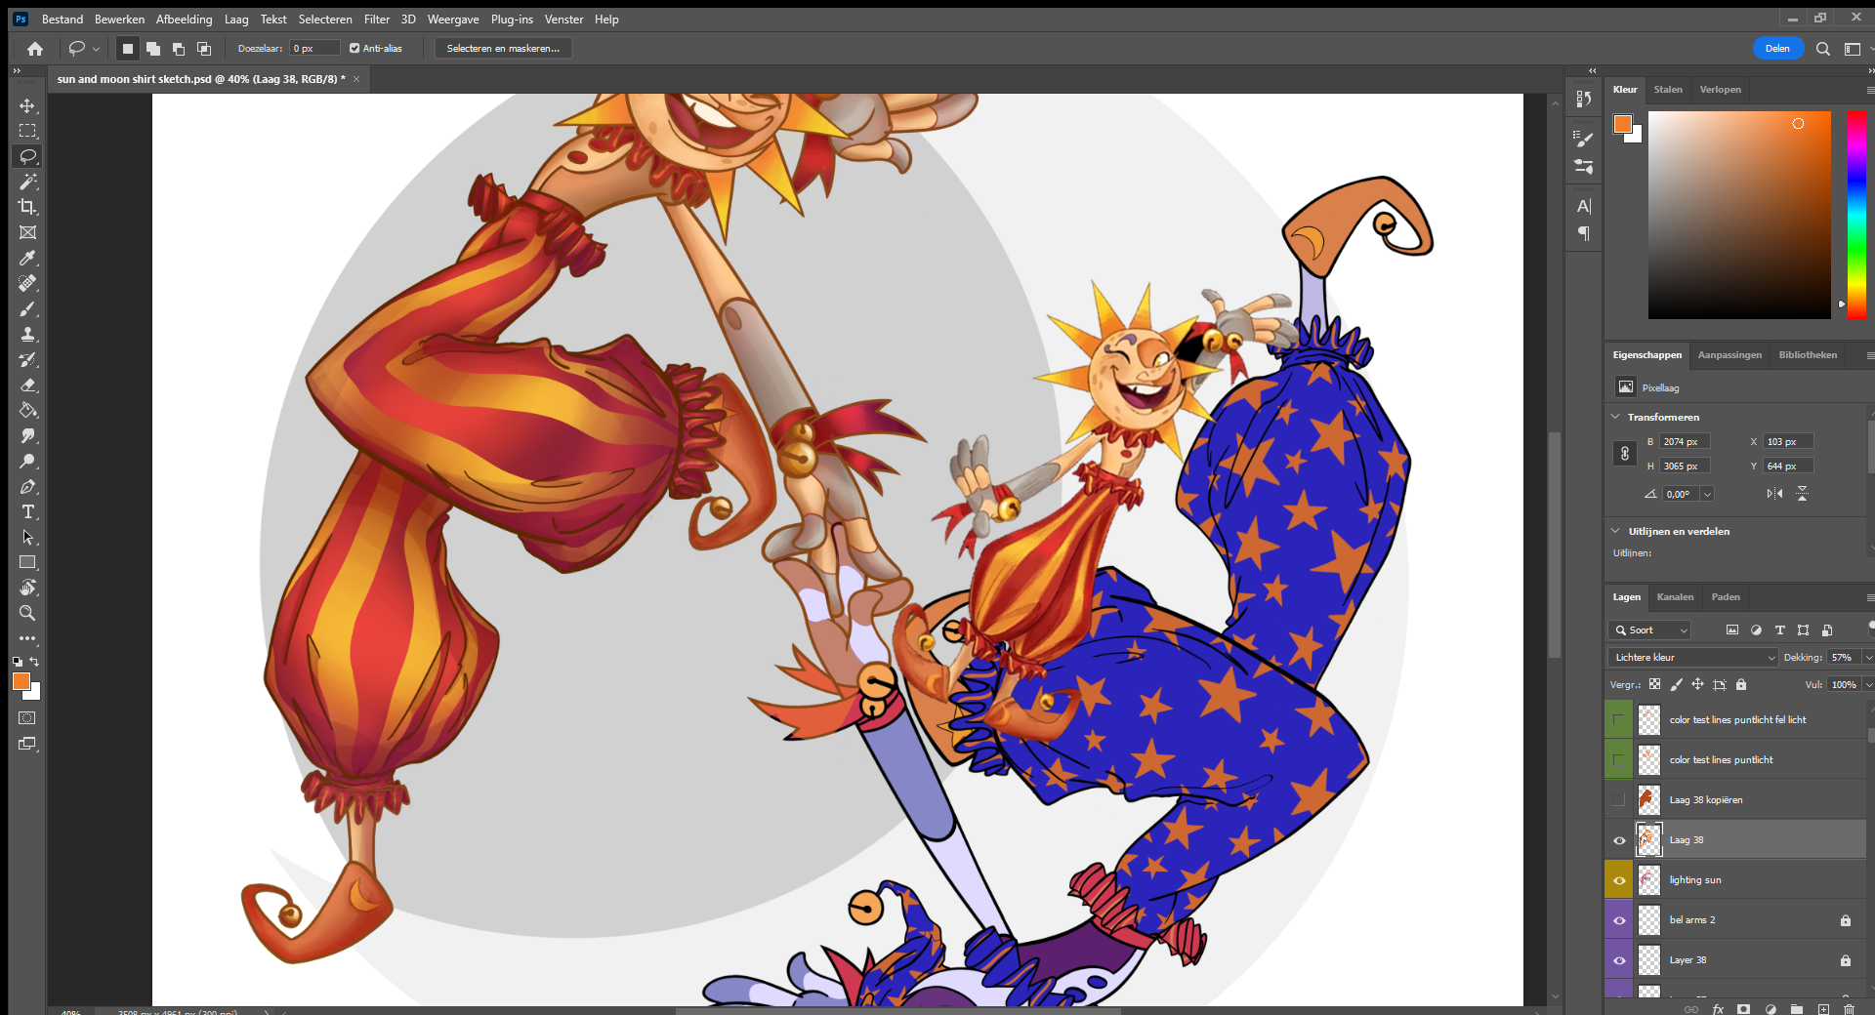Open the Dekking opacity dropdown arrow

point(1867,657)
